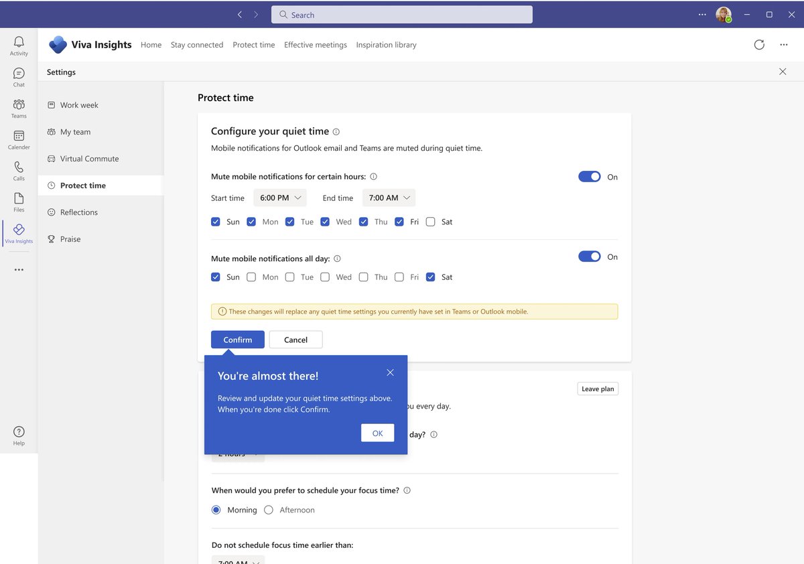804x564 pixels.
Task: Select My team in Settings
Action: point(100,132)
